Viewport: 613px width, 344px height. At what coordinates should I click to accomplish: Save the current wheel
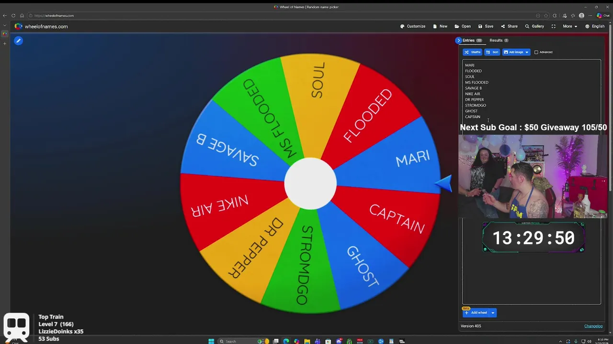coord(486,26)
